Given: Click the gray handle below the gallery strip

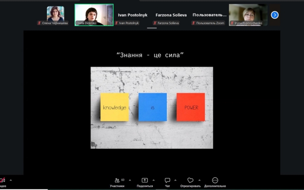Looking at the screenshot, I should click(152, 28).
